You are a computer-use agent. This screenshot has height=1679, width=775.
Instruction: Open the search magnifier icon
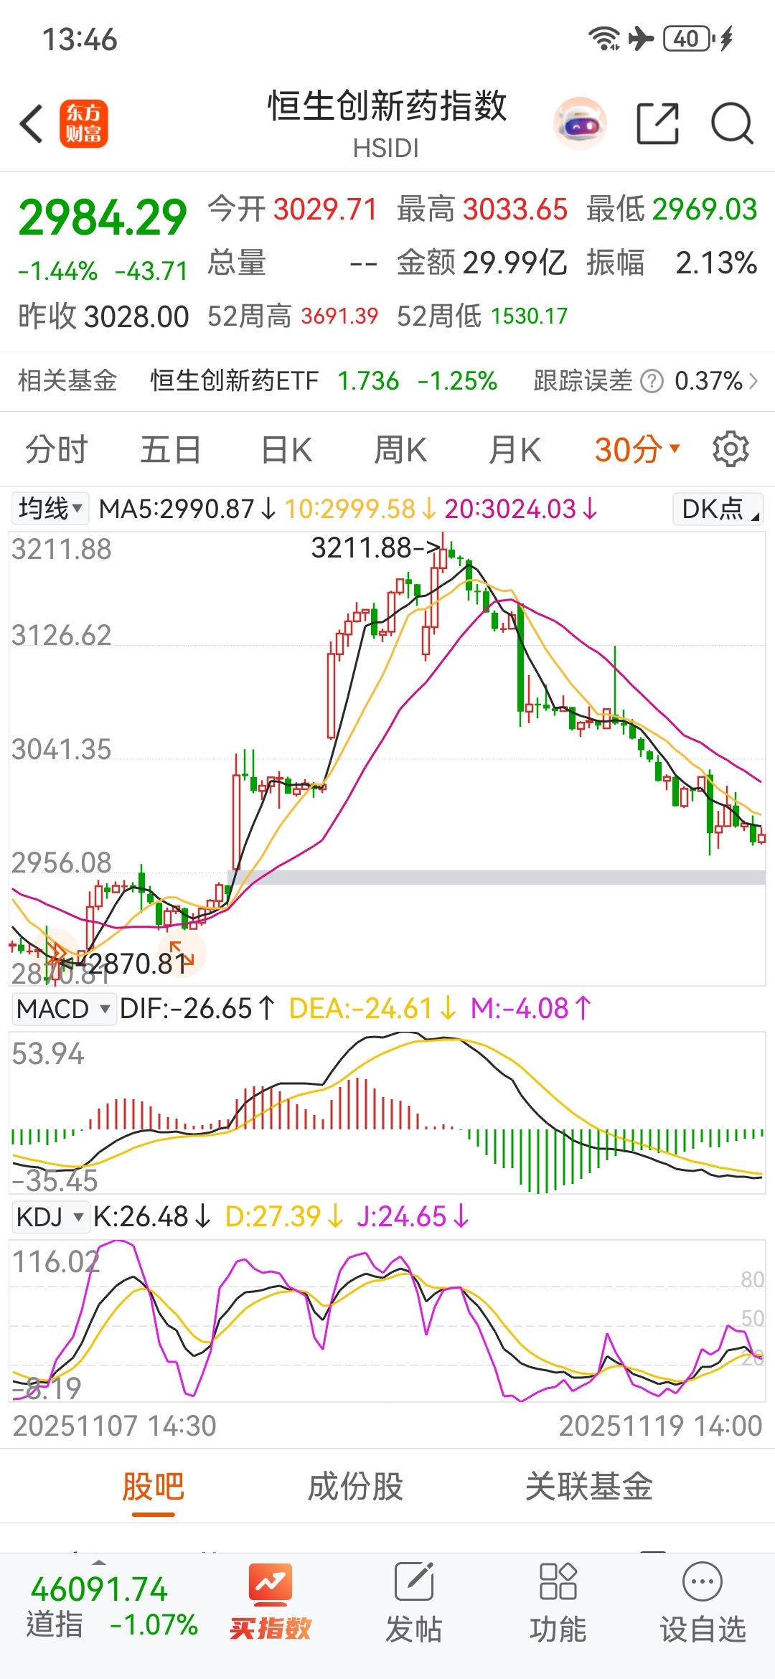point(732,123)
